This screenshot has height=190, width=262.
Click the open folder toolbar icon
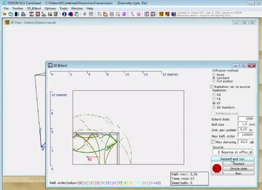coord(5,14)
